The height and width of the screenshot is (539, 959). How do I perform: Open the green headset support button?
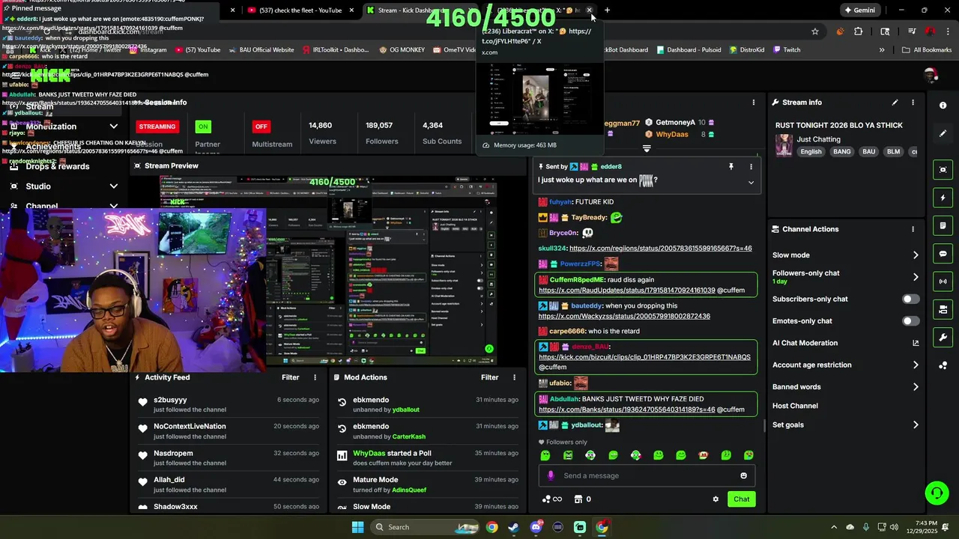point(937,493)
